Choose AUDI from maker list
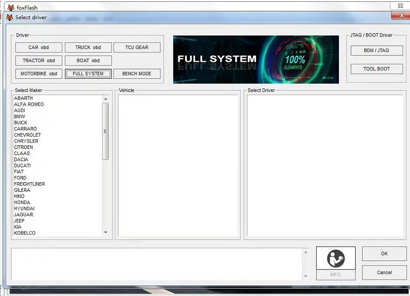The image size is (410, 296). [19, 110]
